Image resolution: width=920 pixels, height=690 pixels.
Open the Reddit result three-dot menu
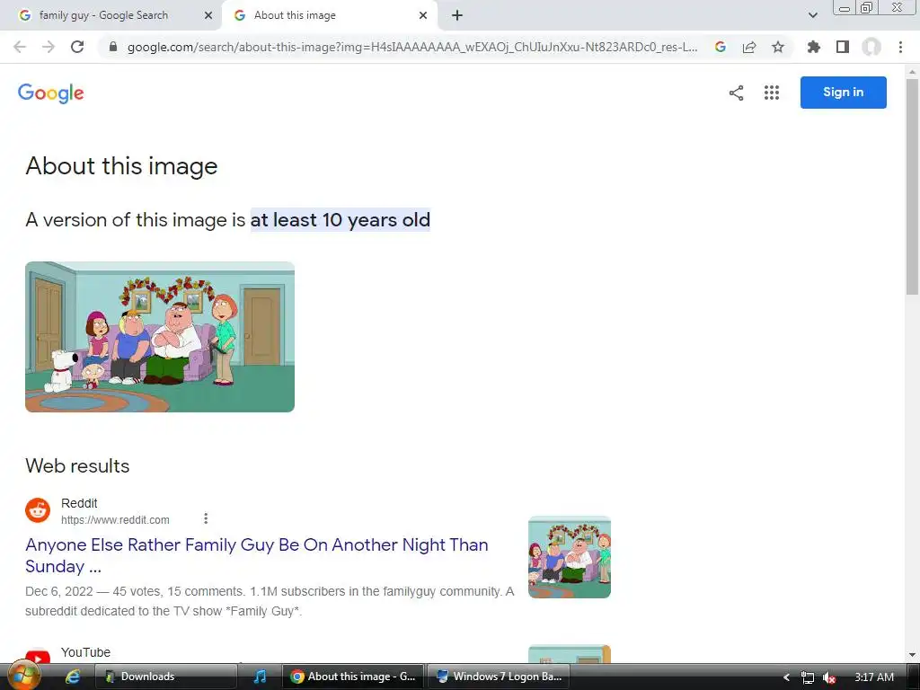click(x=206, y=518)
